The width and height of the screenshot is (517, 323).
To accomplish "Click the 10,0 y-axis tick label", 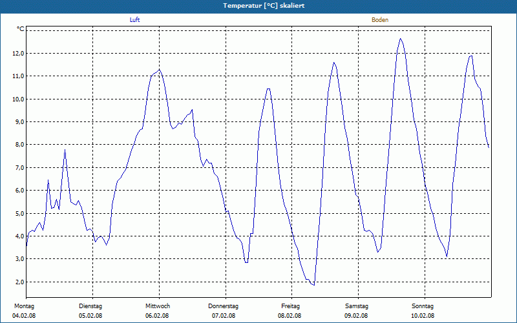I will (x=18, y=99).
